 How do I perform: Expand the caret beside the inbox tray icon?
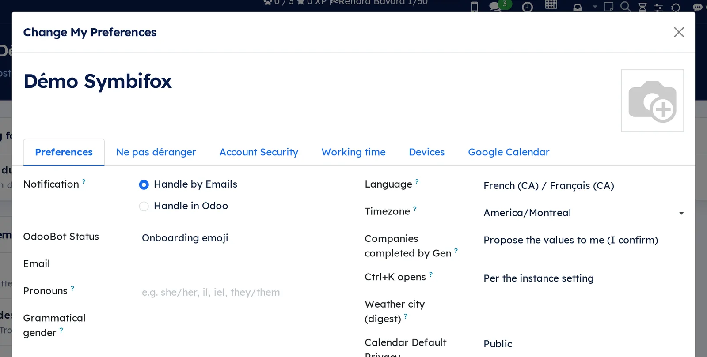coord(595,7)
